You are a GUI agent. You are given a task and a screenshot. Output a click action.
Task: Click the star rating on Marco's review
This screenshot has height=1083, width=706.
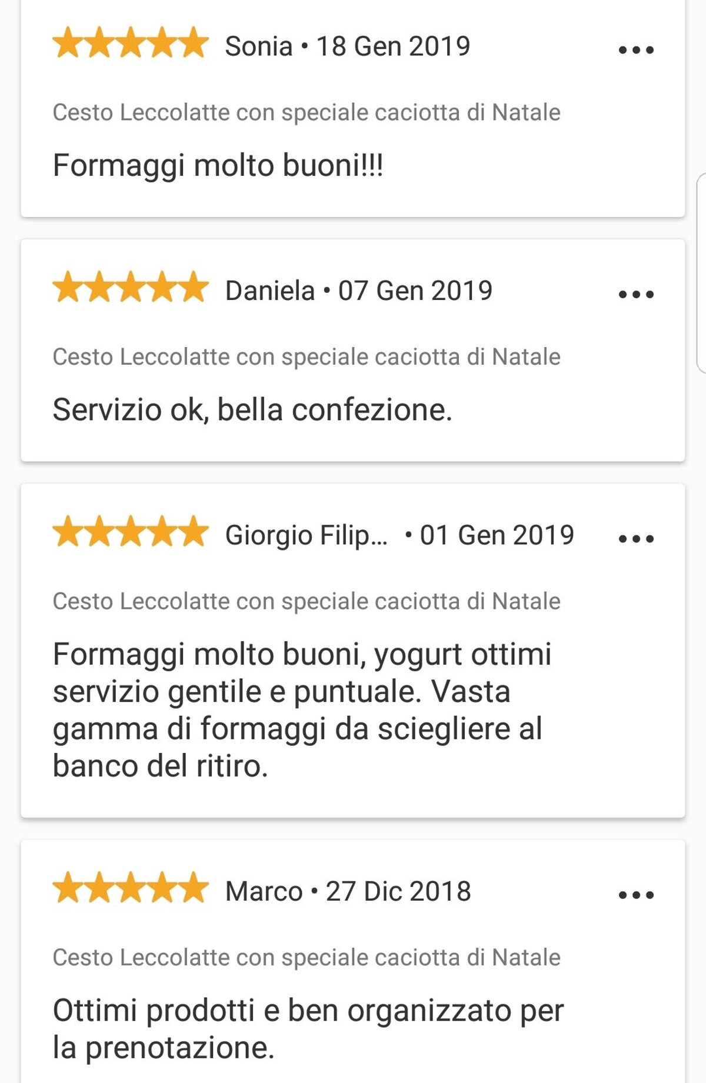[x=131, y=889]
